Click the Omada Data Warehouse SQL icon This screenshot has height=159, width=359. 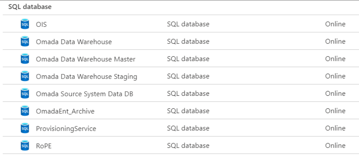coord(25,41)
